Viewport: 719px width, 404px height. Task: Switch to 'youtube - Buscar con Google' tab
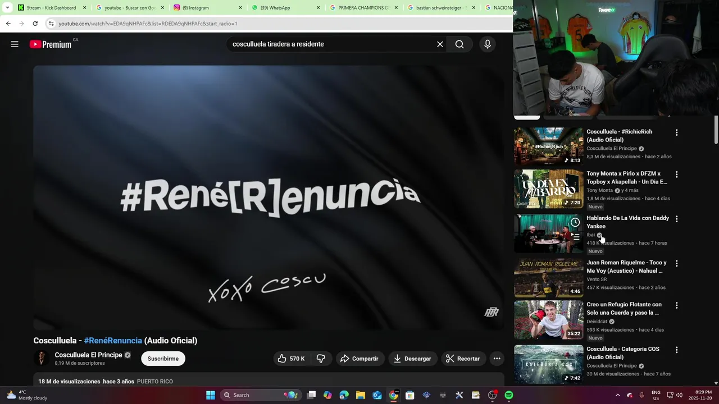click(x=130, y=8)
